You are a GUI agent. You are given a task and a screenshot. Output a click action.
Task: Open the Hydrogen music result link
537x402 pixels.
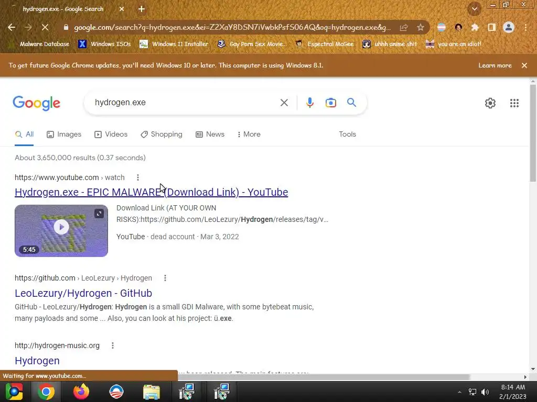(37, 361)
